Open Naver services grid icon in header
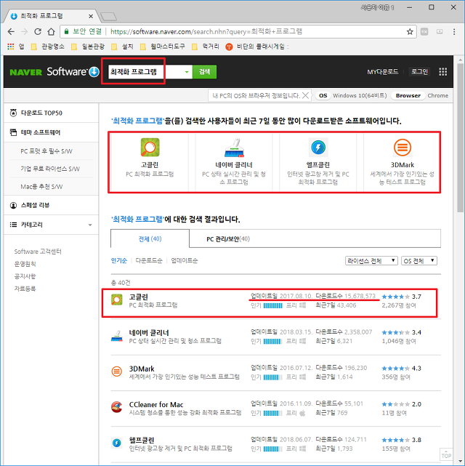Viewport: 465px width, 466px height. click(442, 72)
